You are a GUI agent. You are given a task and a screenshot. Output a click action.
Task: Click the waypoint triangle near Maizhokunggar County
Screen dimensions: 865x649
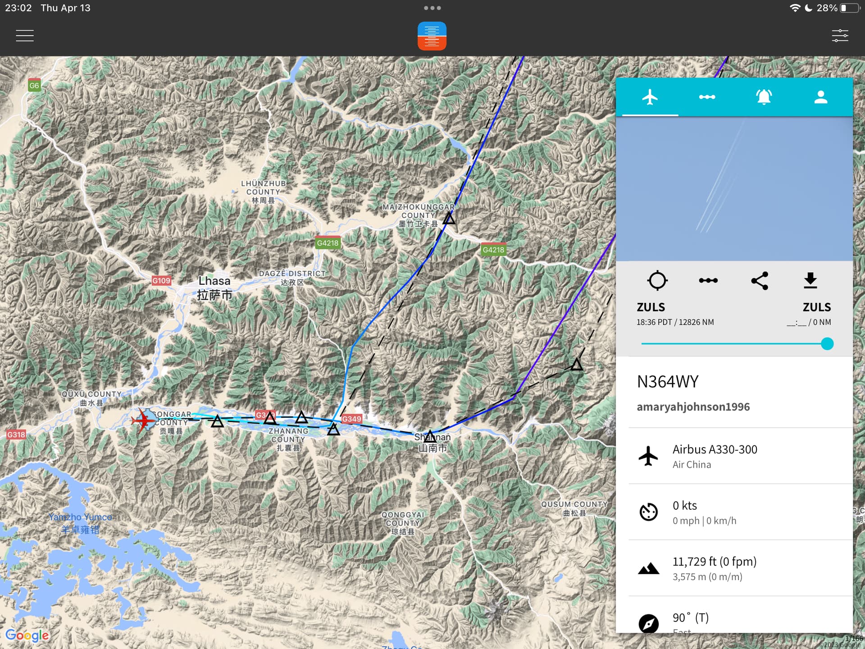449,219
